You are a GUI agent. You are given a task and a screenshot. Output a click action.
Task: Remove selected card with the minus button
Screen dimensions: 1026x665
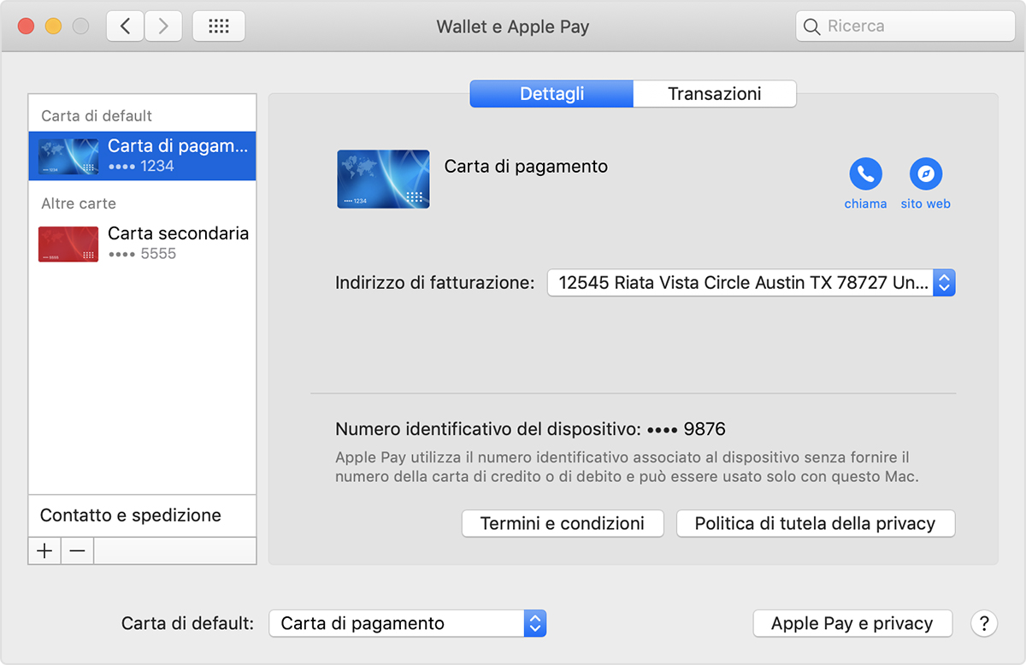pos(77,550)
